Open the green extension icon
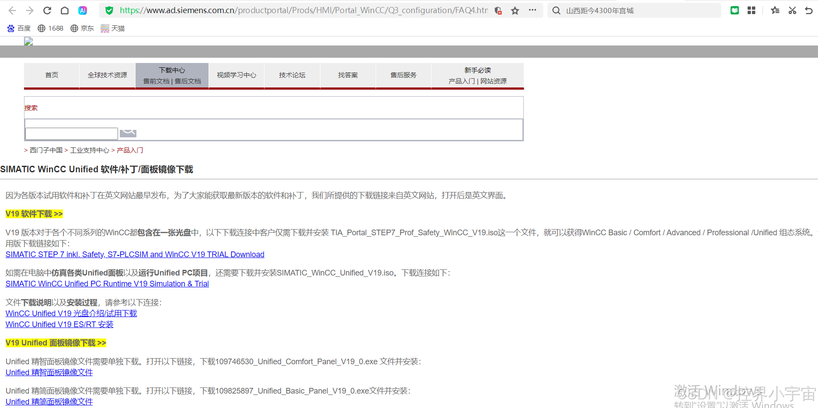 [734, 10]
